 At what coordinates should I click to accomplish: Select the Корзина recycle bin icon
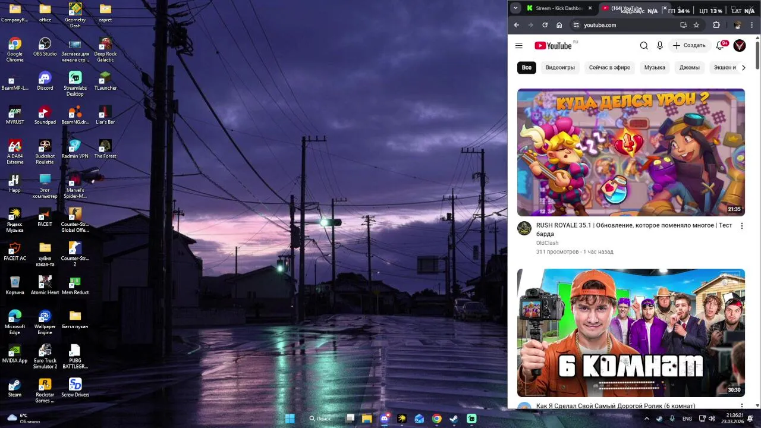point(15,286)
